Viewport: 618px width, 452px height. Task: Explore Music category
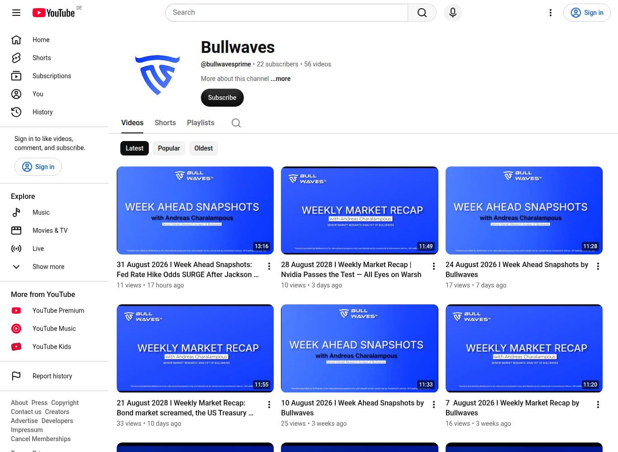tap(54, 212)
